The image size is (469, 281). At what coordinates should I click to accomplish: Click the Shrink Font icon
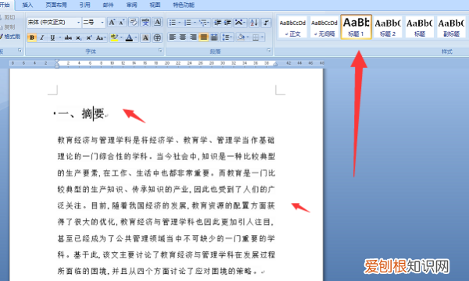(121, 23)
